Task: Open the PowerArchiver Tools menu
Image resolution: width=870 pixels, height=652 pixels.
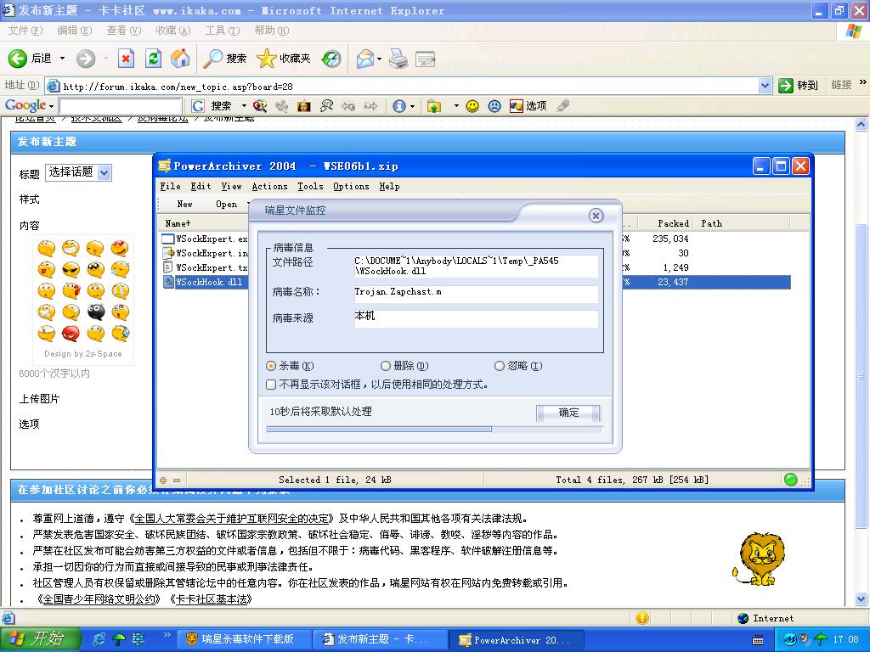Action: tap(310, 186)
